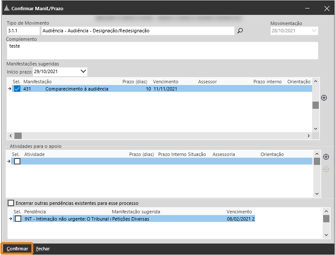Viewport: 335px width, 255px height.
Task: Uncheck the Comparecimento à audiência row checkbox
Action: [x=17, y=89]
